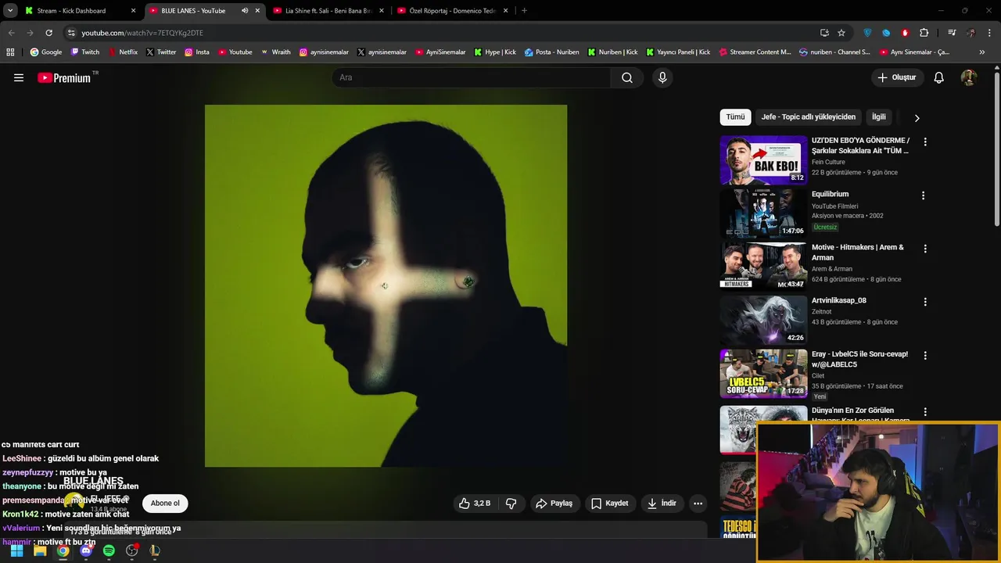
Task: Click the Zeitnot channel name
Action: (823, 311)
